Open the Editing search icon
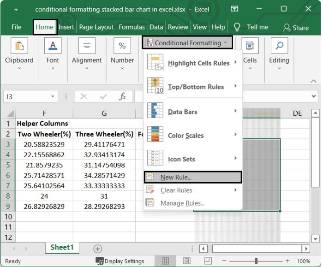Image resolution: width=323 pixels, height=267 pixels. pyautogui.click(x=279, y=46)
